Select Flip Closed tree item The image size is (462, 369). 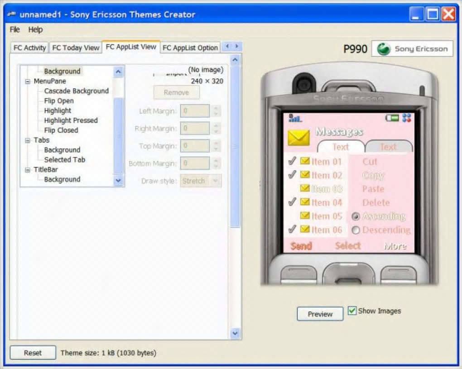61,130
